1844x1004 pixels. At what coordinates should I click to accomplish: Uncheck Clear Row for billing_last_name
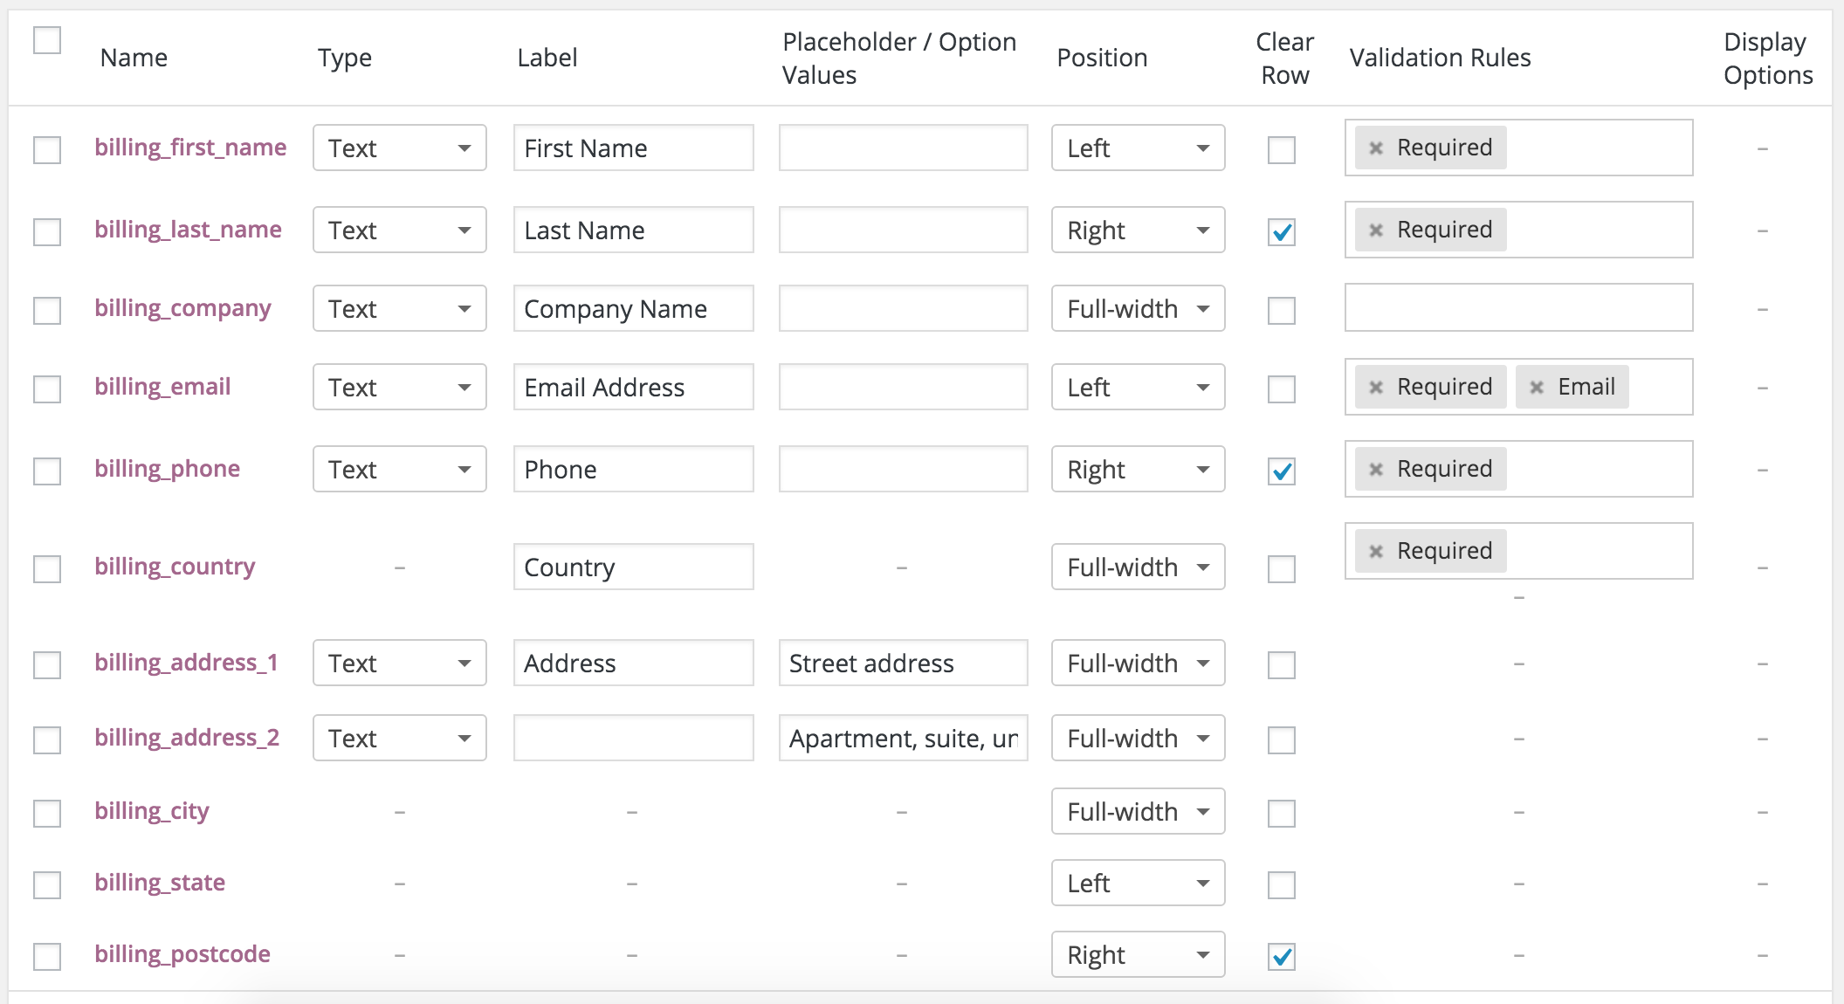point(1282,232)
